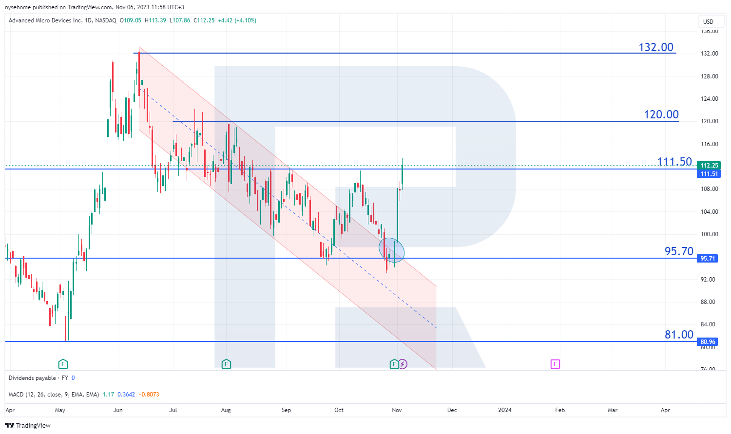
Task: Click the 124.00 price scale label
Action: pos(709,99)
